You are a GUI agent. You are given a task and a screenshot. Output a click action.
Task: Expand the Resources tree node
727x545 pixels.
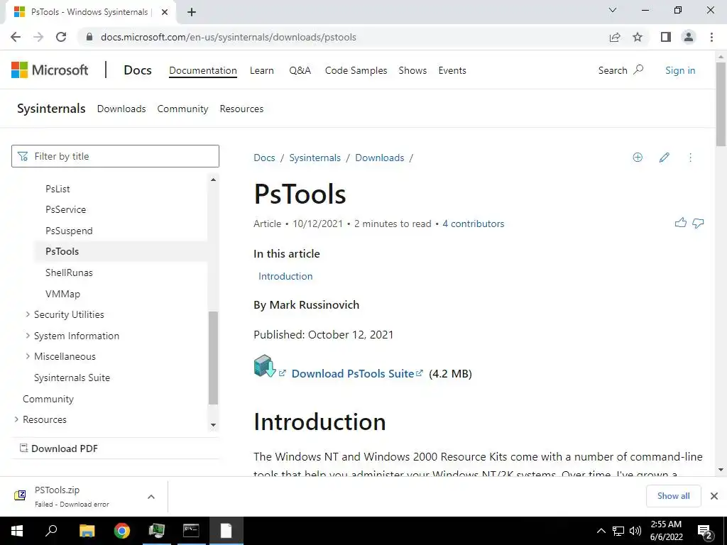click(16, 419)
